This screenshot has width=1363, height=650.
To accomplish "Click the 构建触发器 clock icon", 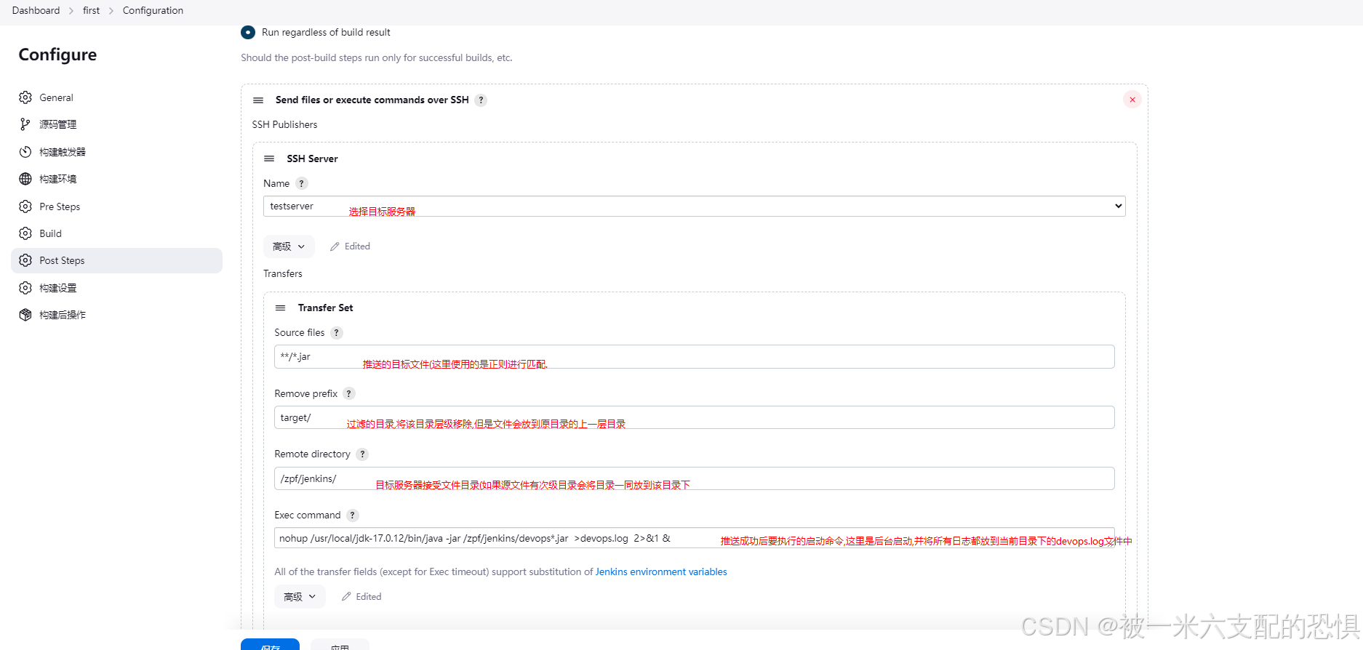I will coord(25,152).
